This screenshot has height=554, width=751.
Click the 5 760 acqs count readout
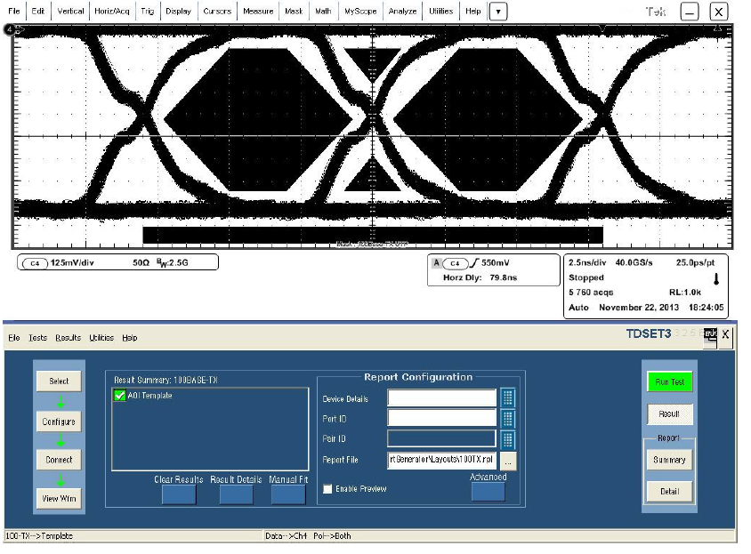point(591,293)
